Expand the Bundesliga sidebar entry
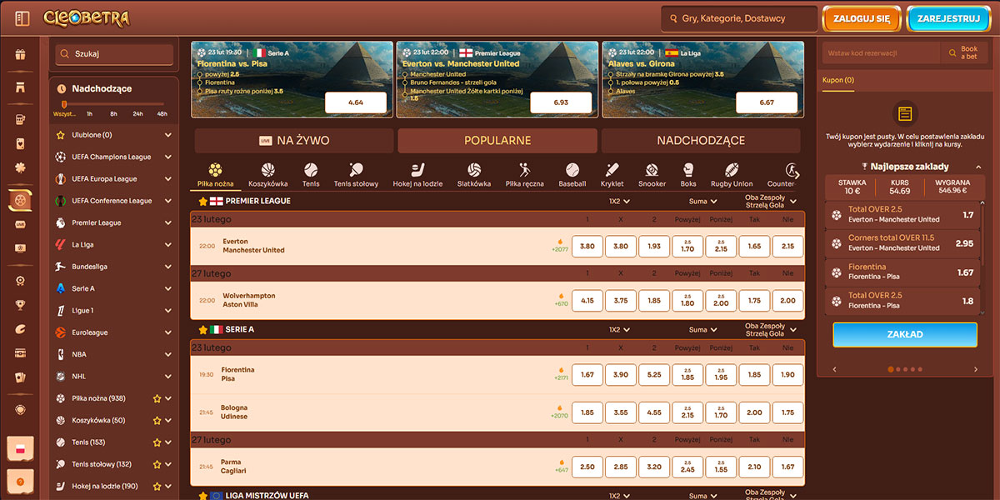 [x=168, y=267]
